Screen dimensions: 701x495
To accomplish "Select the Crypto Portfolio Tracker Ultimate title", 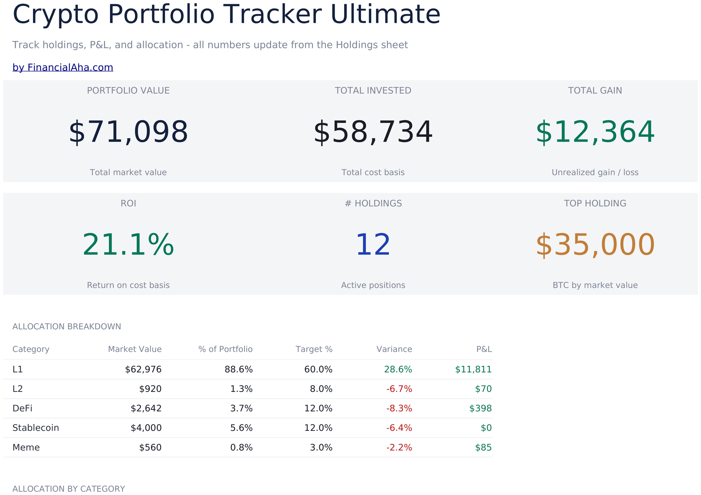I will click(226, 15).
